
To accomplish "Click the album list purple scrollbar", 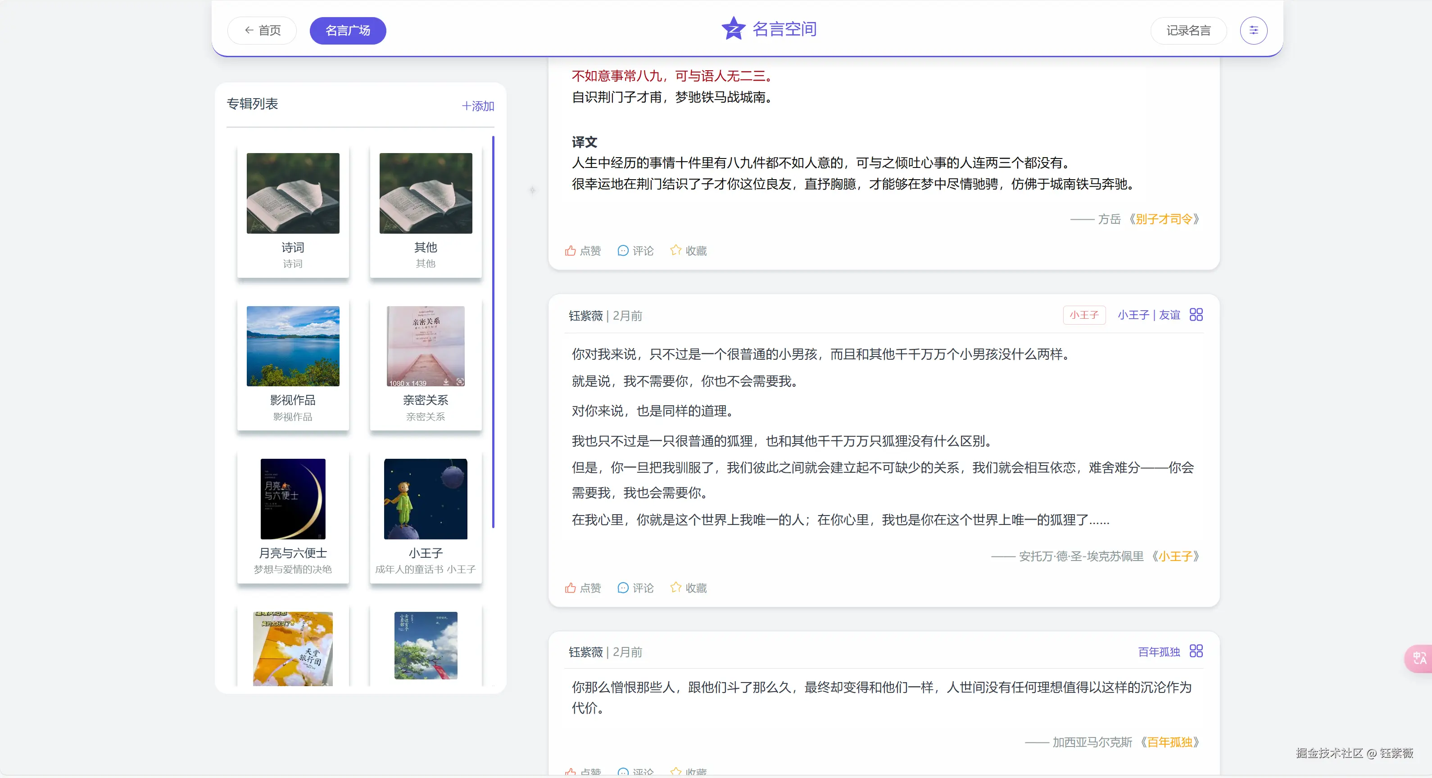I will 494,334.
